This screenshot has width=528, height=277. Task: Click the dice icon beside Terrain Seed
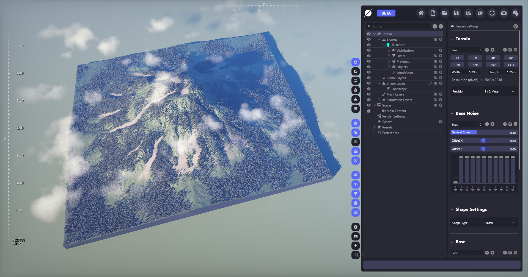[x=505, y=50]
